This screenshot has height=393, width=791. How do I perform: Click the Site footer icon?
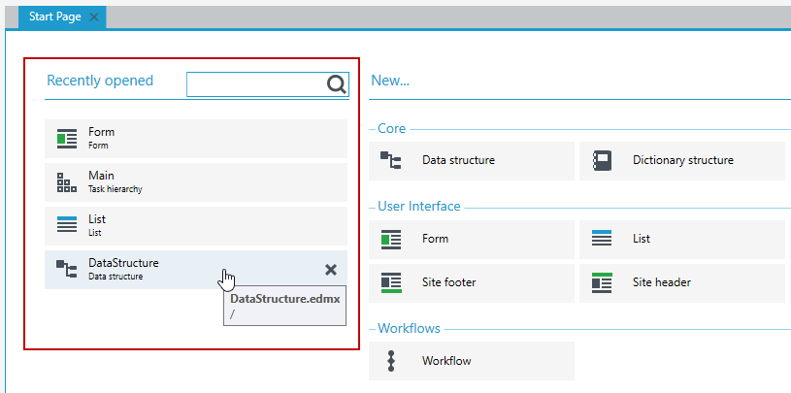point(391,282)
